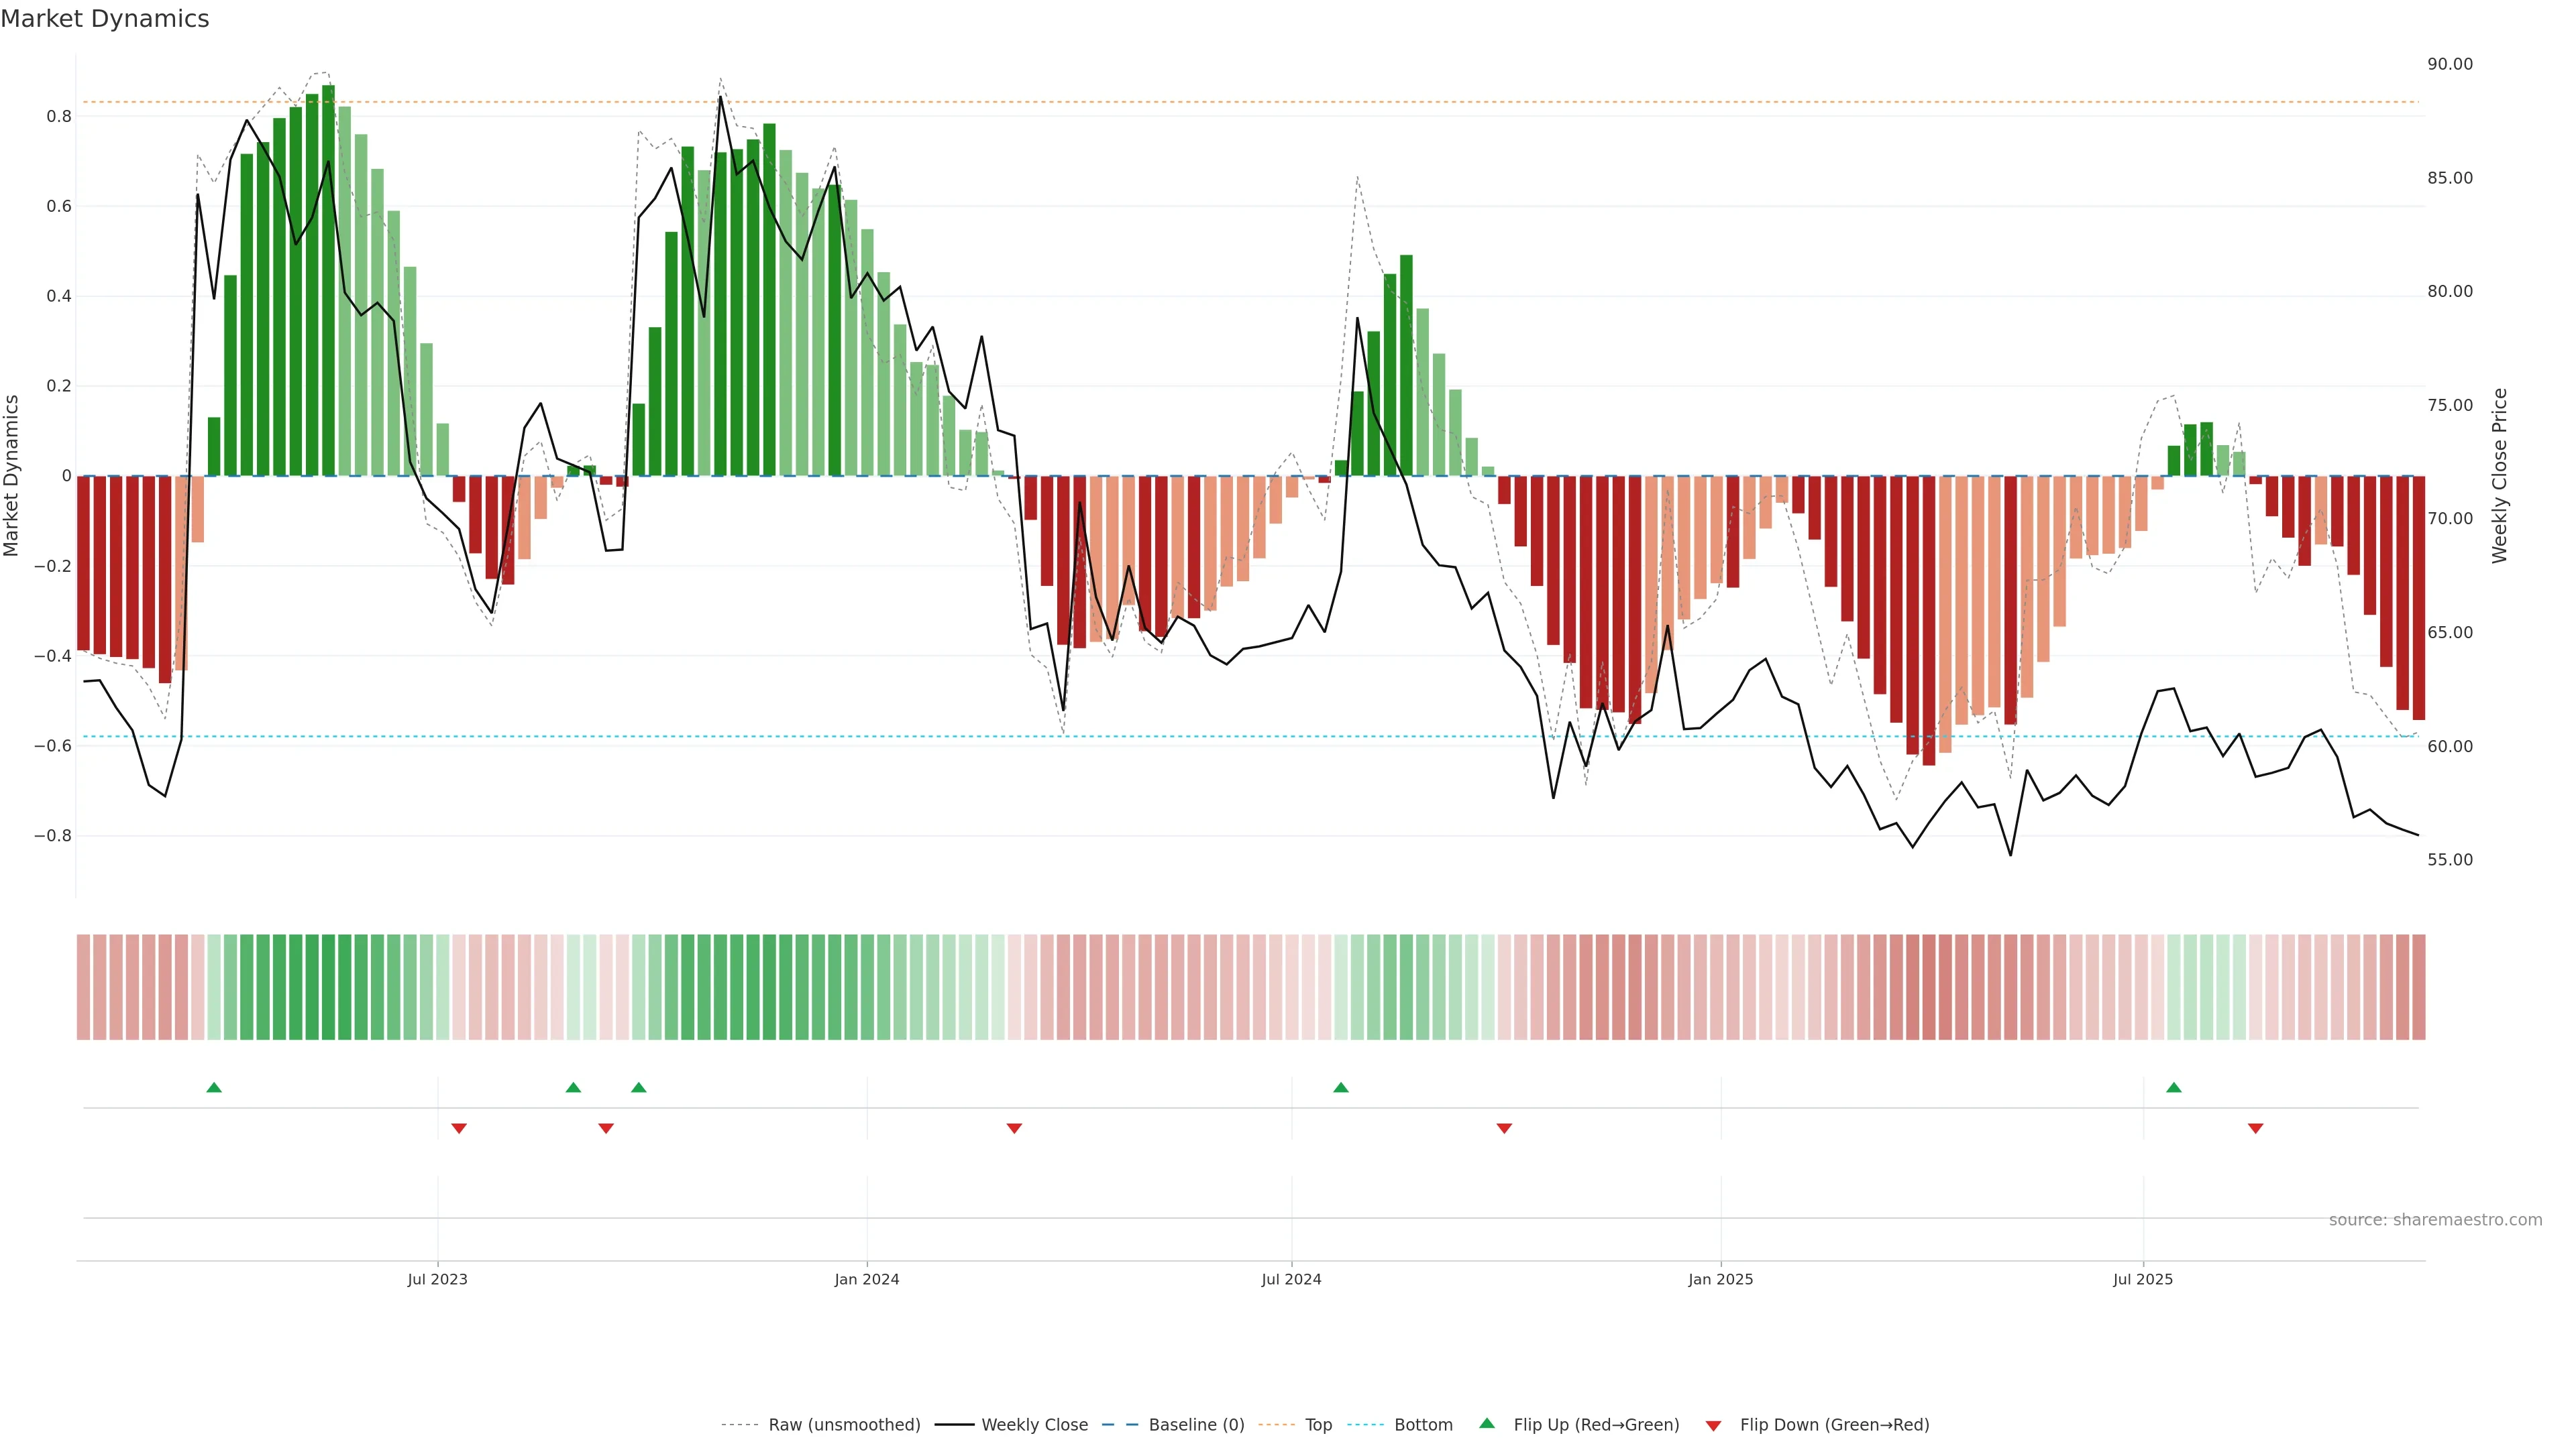This screenshot has height=1448, width=2576.
Task: Toggle the Weekly Close legend entry
Action: [x=1034, y=1425]
